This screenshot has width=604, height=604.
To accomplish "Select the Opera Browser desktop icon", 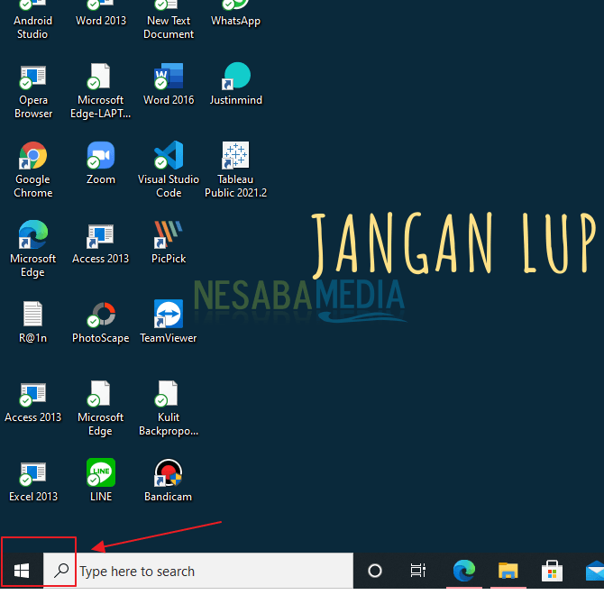I will pyautogui.click(x=33, y=92).
